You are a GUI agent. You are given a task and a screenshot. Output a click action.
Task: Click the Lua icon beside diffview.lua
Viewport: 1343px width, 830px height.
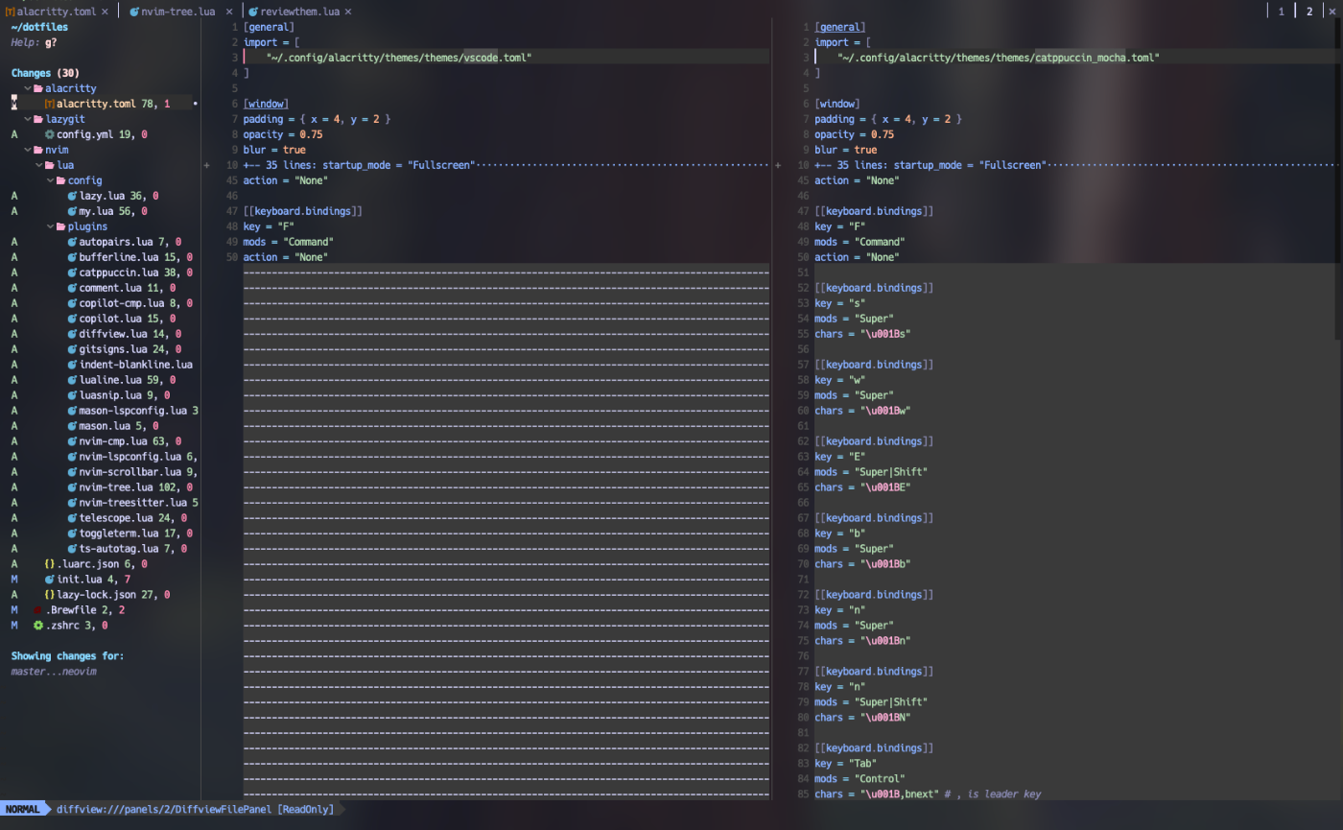72,334
